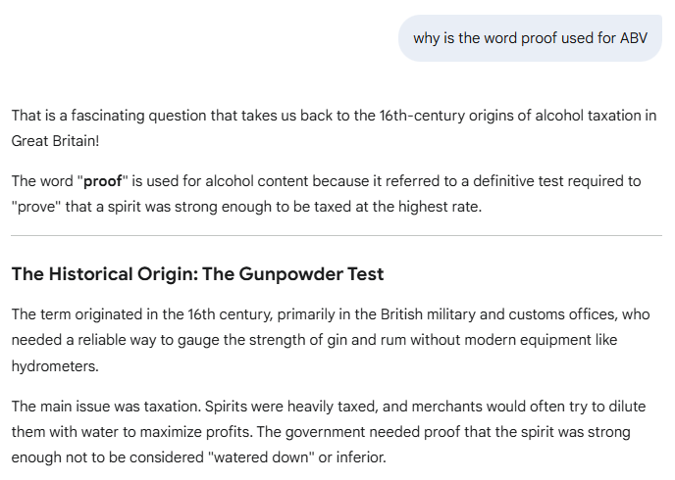Screen dimensions: 675x480
Task: Click the quoted word "prove" in the second paragraph
Action: click(x=40, y=207)
